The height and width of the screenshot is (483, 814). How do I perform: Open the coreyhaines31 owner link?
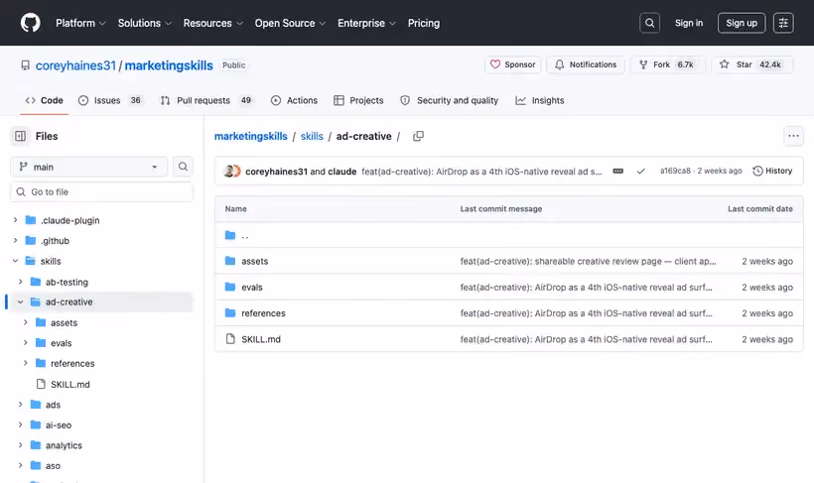[x=75, y=65]
